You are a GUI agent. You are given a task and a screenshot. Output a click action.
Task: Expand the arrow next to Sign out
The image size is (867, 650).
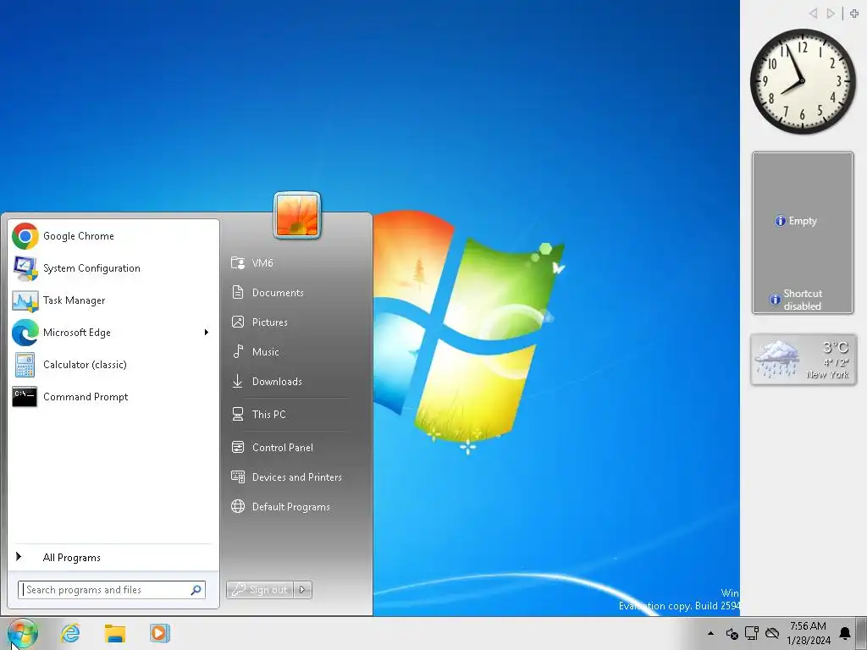[x=302, y=590]
